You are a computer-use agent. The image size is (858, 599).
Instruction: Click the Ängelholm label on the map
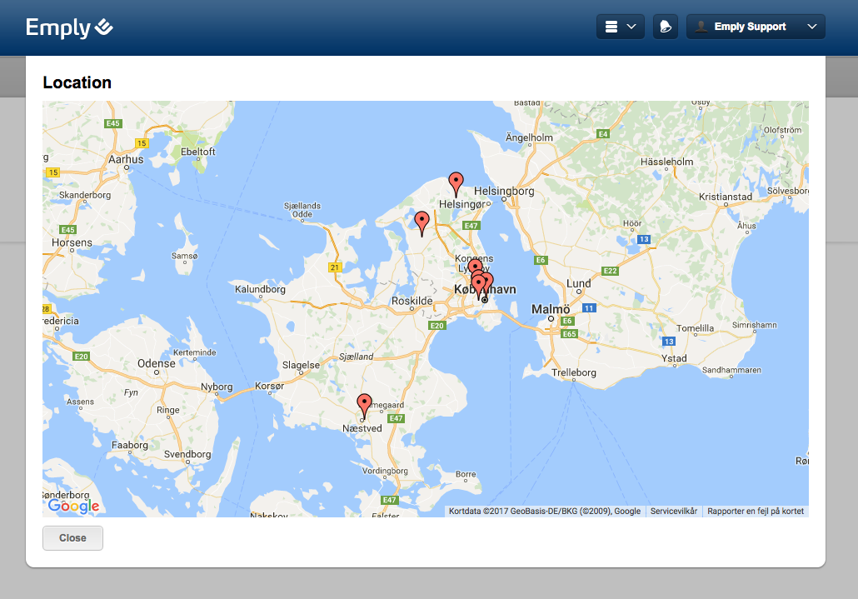[x=529, y=137]
